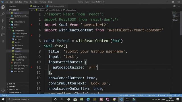Viewport: 182px width, 102px height.
Task: Open the Extensions view
Action: (x=3, y=35)
